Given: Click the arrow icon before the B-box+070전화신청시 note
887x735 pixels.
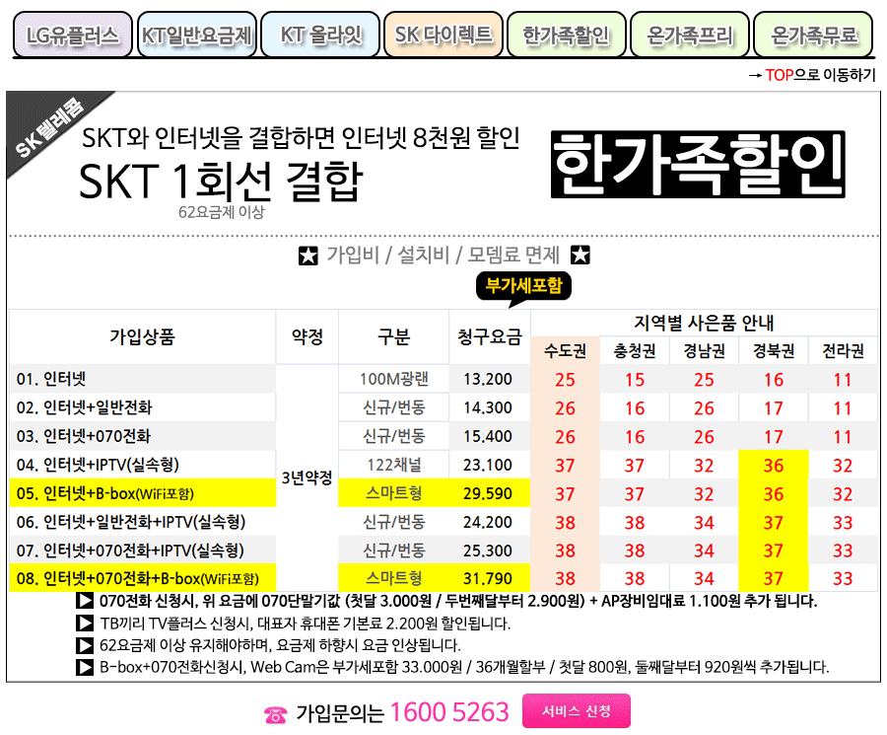Looking at the screenshot, I should 85,668.
